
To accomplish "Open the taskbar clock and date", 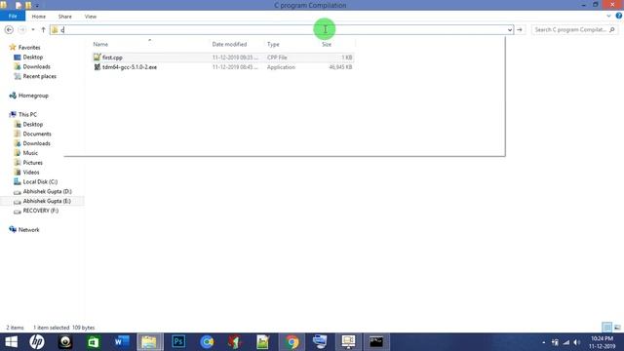I will pyautogui.click(x=603, y=342).
